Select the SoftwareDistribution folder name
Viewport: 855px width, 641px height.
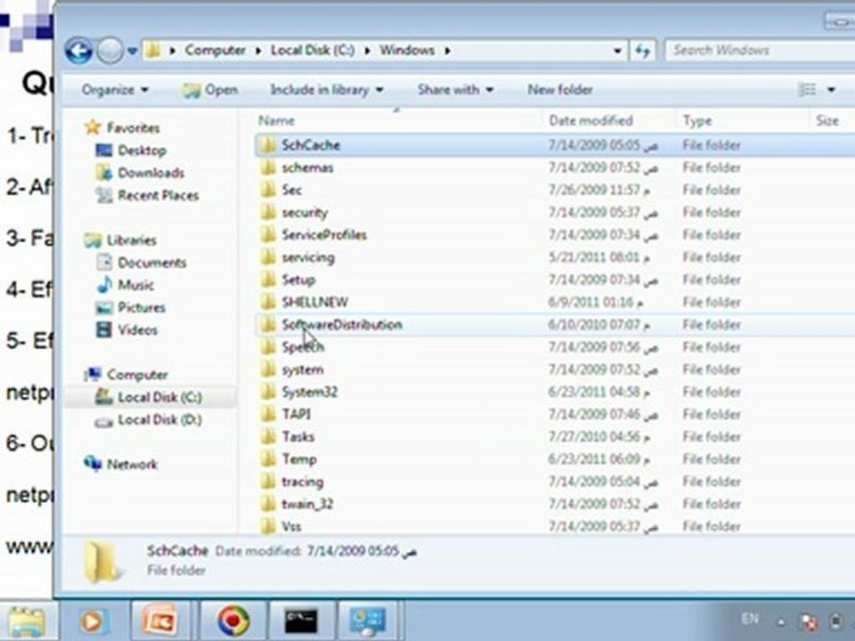(342, 324)
